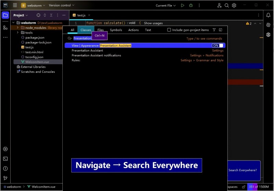The width and height of the screenshot is (274, 191).
Task: Open search history magnifier dropdown in the search field
Action: pyautogui.click(x=70, y=38)
